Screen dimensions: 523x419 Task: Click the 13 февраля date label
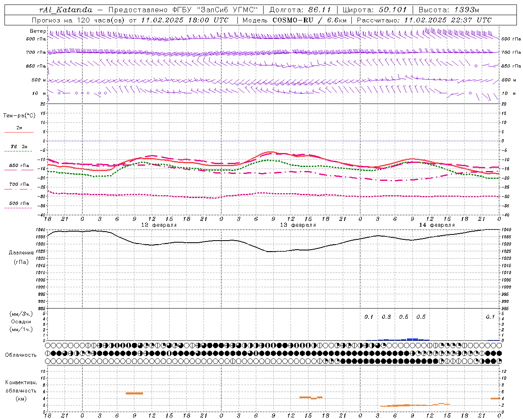[x=298, y=225]
